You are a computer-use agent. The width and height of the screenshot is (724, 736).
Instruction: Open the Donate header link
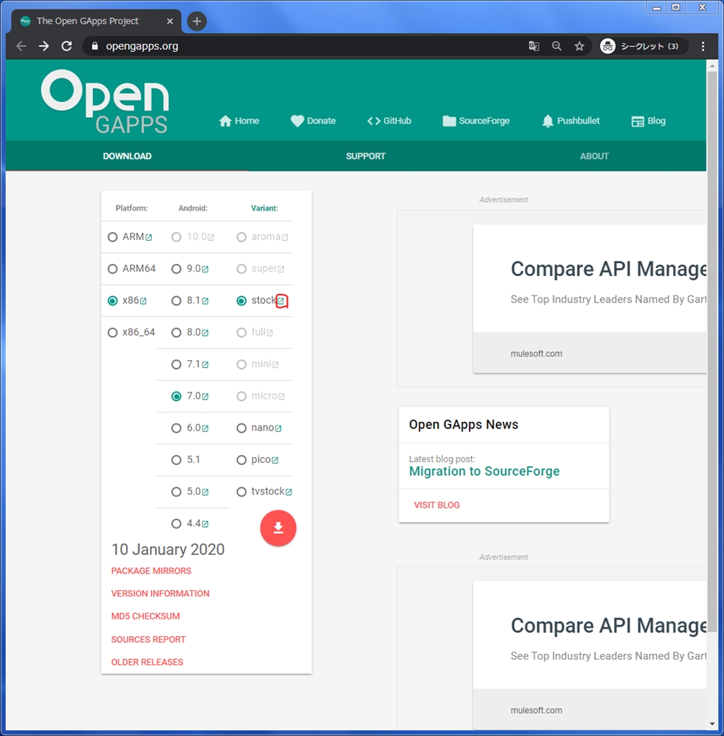(313, 121)
